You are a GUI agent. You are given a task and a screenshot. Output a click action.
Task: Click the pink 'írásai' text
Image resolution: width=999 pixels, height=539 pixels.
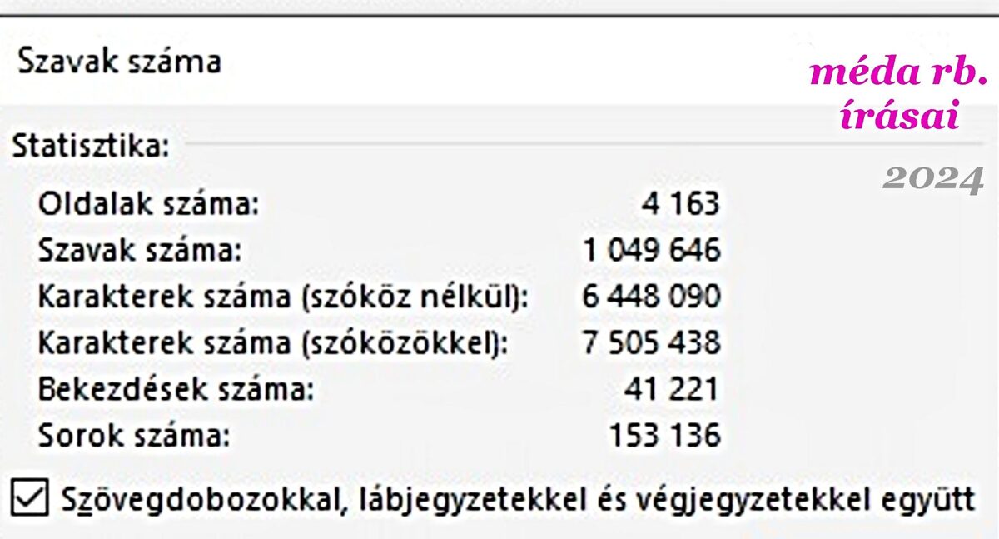point(899,117)
